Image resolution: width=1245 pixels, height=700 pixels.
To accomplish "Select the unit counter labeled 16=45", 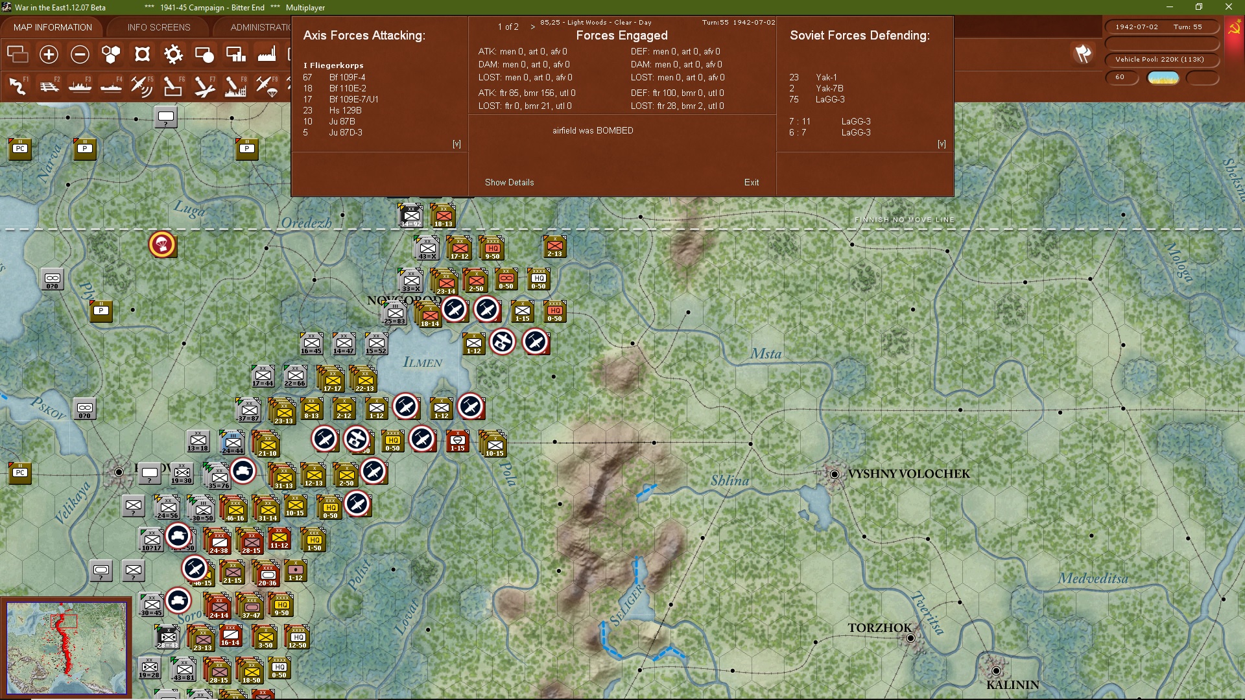I will click(311, 344).
